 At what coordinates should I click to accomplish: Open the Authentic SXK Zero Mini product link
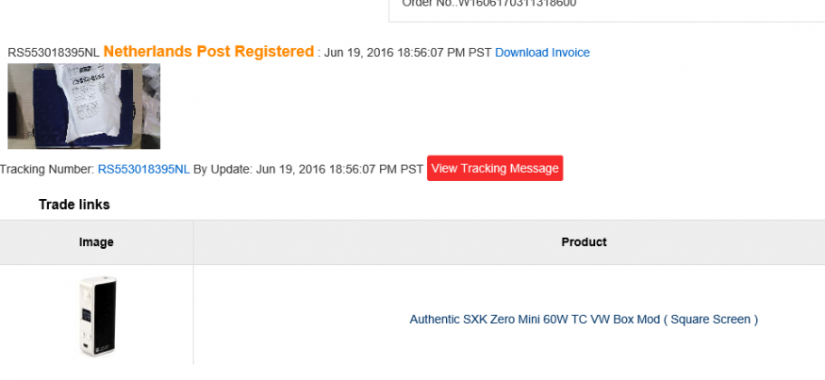pos(583,320)
